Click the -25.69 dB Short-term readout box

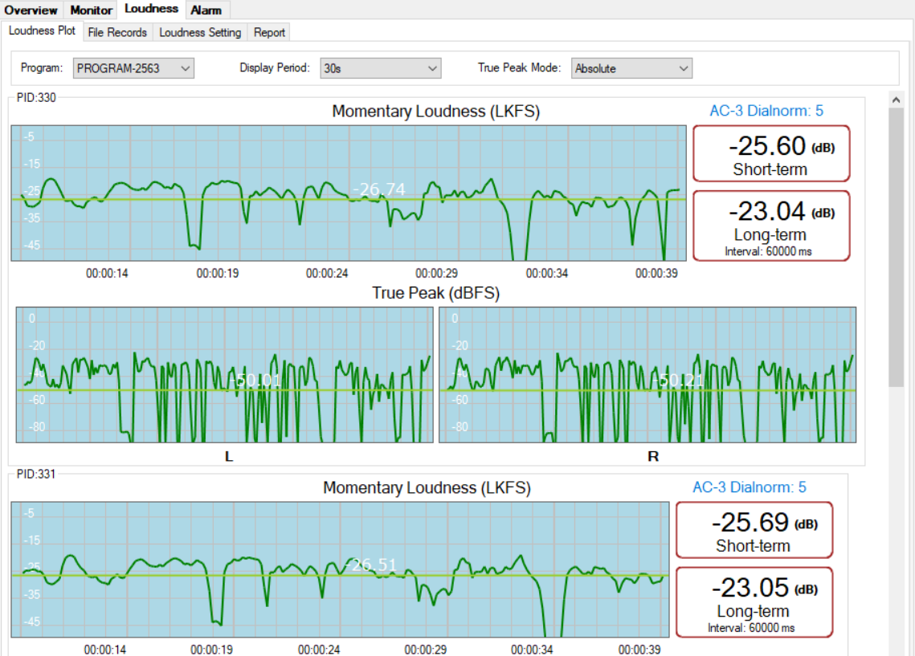[x=754, y=530]
